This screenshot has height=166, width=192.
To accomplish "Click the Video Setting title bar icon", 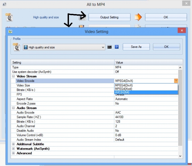I will (x=10, y=32).
